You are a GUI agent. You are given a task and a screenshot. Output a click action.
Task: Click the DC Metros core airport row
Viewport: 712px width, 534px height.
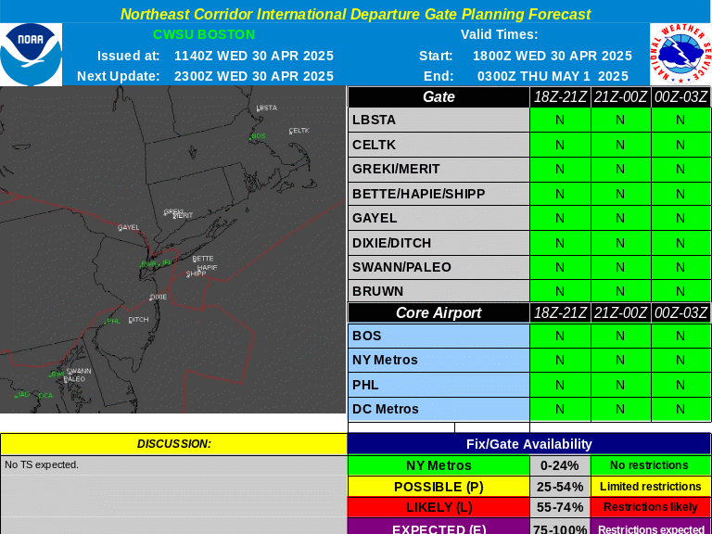pyautogui.click(x=439, y=409)
